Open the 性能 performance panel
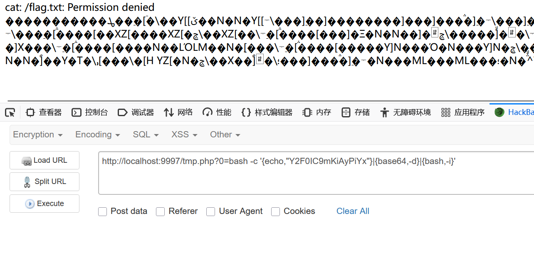Viewport: 534px width, 271px height. point(217,112)
